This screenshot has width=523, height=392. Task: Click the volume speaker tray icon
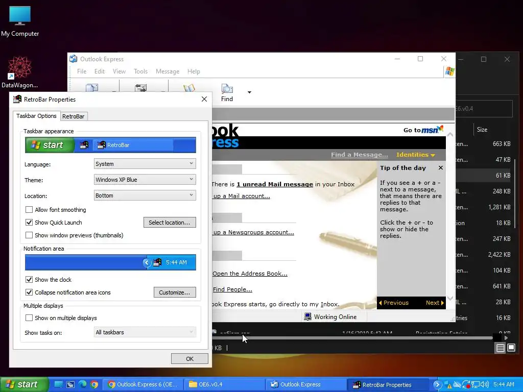[x=485, y=385]
